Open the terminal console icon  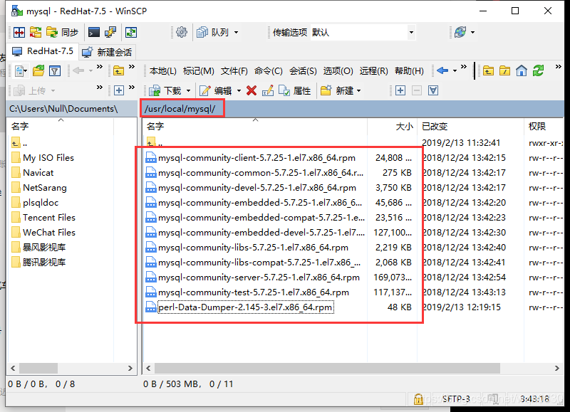tap(94, 33)
